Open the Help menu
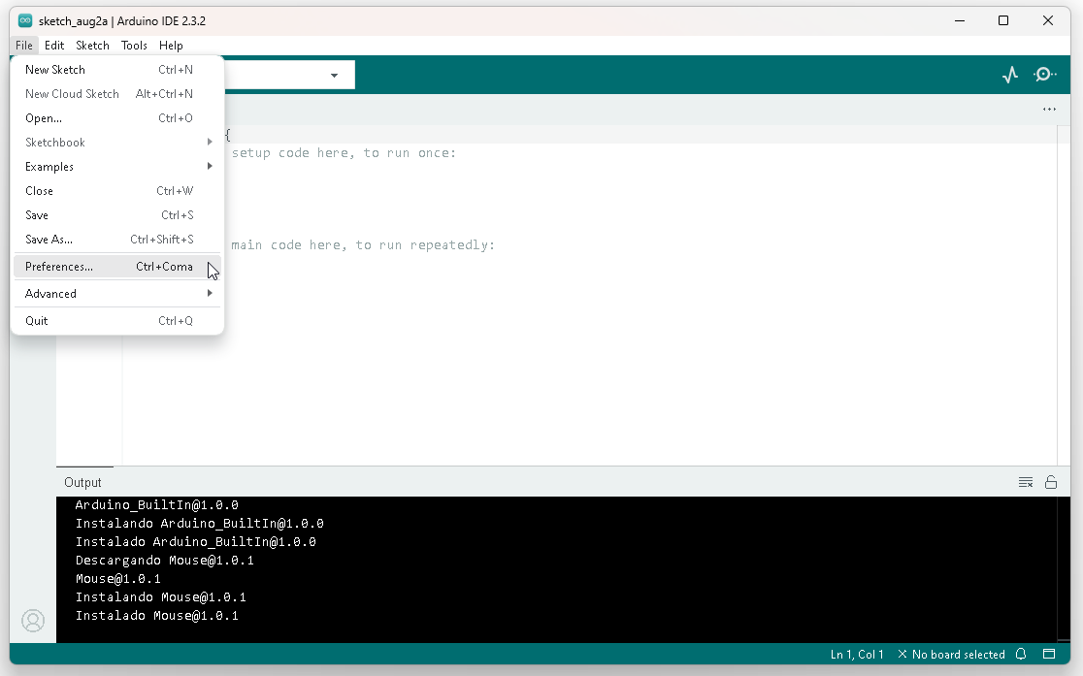Viewport: 1083px width, 676px height. pyautogui.click(x=171, y=45)
